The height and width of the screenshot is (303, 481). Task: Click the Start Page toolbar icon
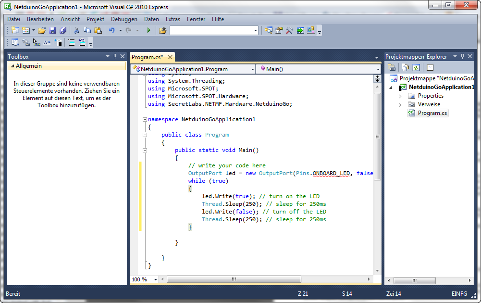(x=300, y=30)
